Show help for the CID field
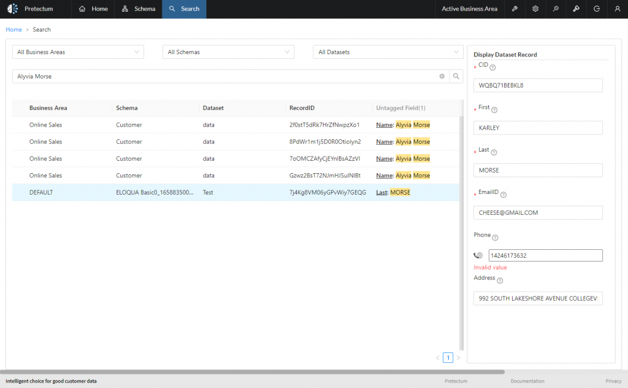This screenshot has width=628, height=388. click(492, 68)
